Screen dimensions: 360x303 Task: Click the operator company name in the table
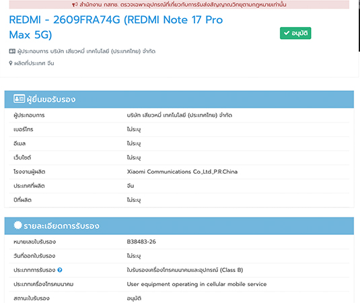point(179,115)
